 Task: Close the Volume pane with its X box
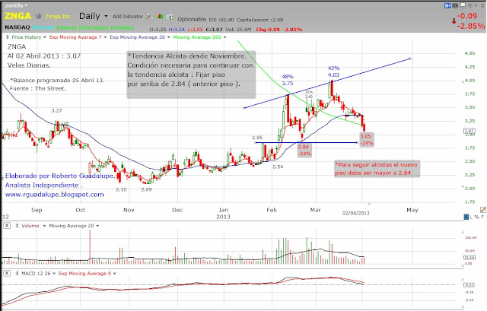(7, 225)
